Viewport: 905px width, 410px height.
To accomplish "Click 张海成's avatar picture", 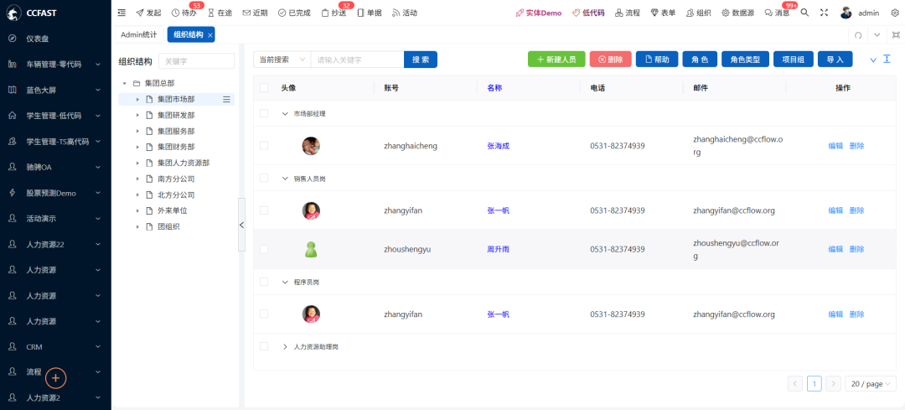I will point(311,146).
